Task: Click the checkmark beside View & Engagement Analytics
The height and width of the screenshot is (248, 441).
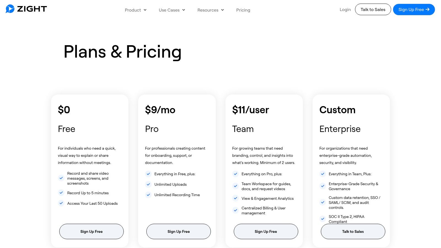Action: coord(235,198)
